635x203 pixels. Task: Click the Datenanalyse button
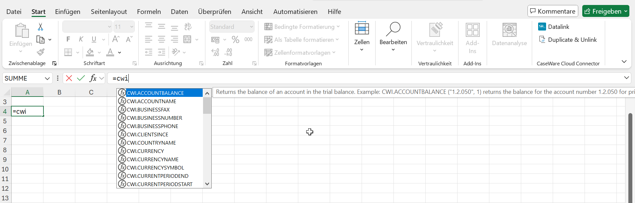pos(509,34)
